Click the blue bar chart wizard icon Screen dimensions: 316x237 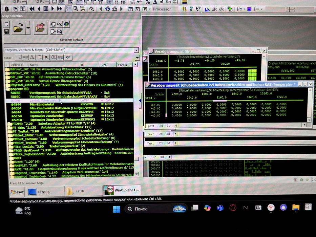[207, 9]
